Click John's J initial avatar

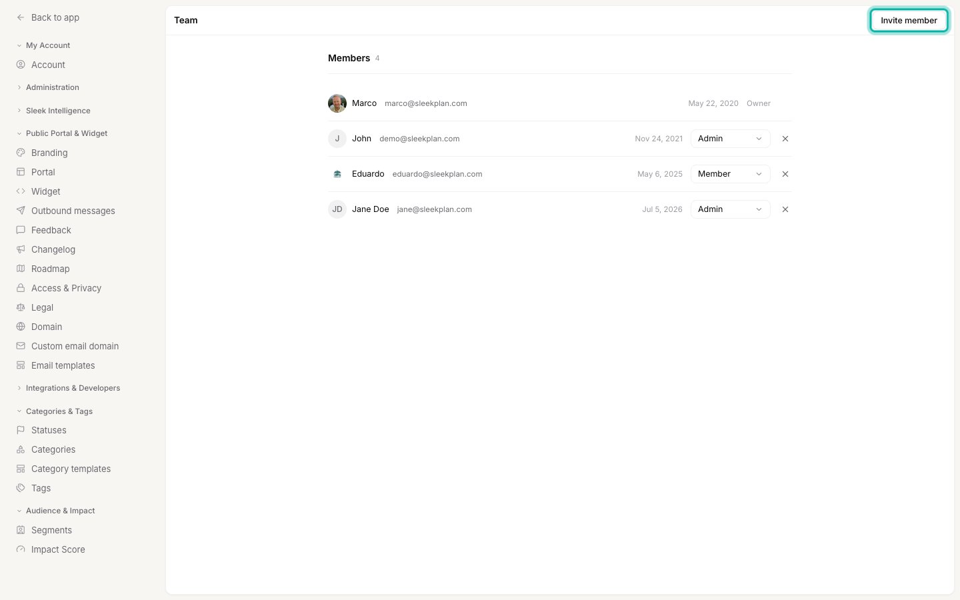337,139
